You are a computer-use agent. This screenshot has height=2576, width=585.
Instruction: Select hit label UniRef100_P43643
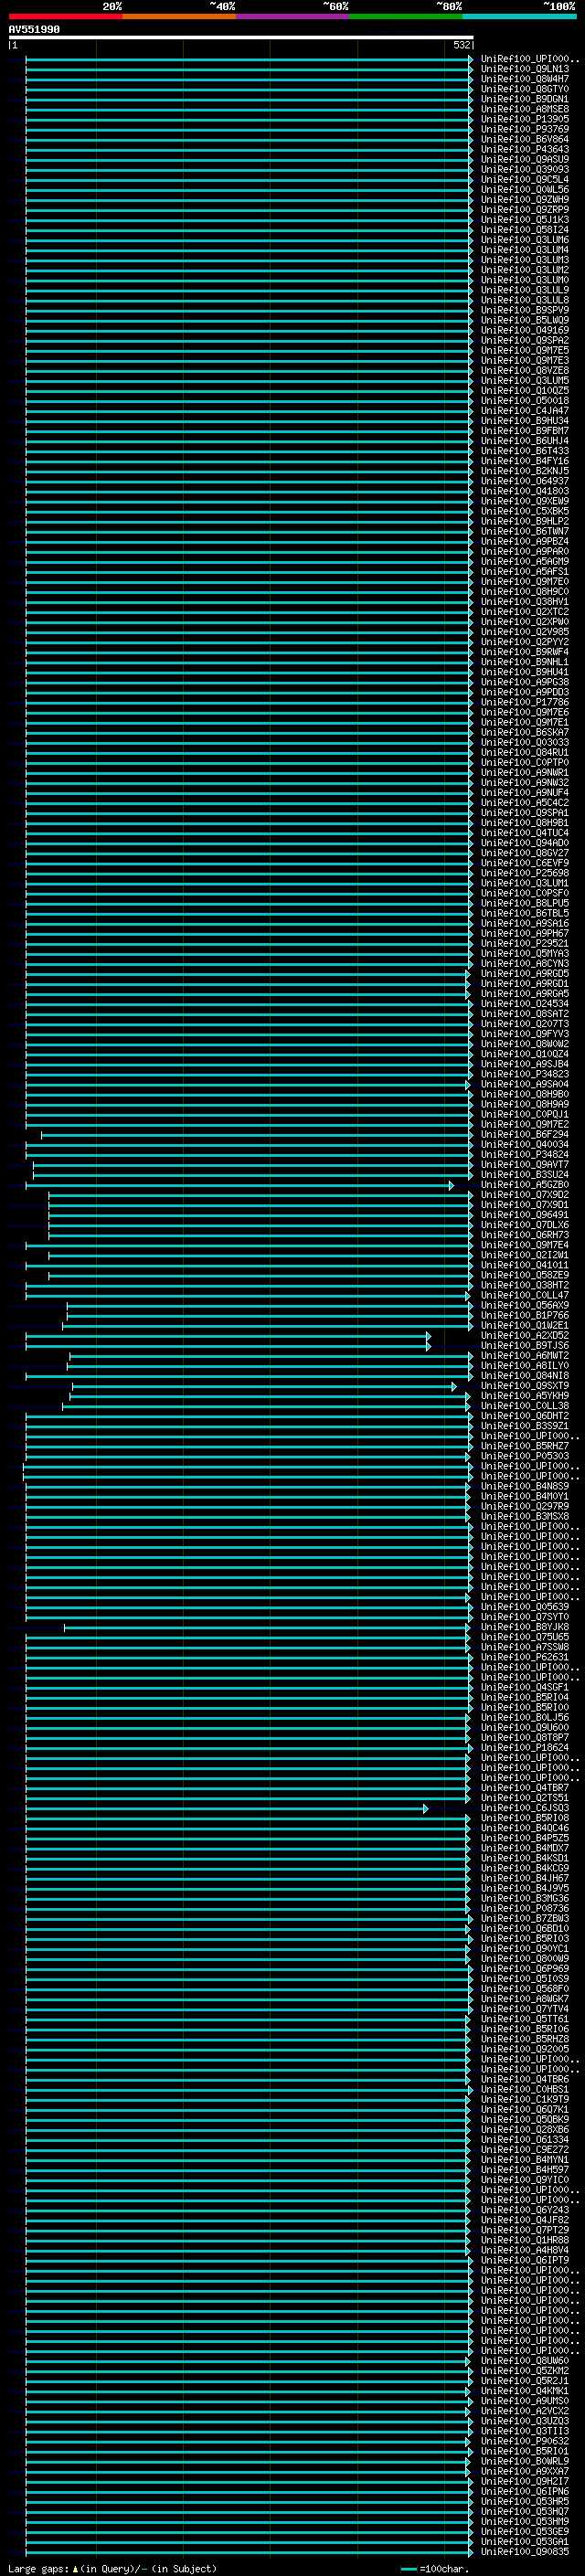[525, 149]
